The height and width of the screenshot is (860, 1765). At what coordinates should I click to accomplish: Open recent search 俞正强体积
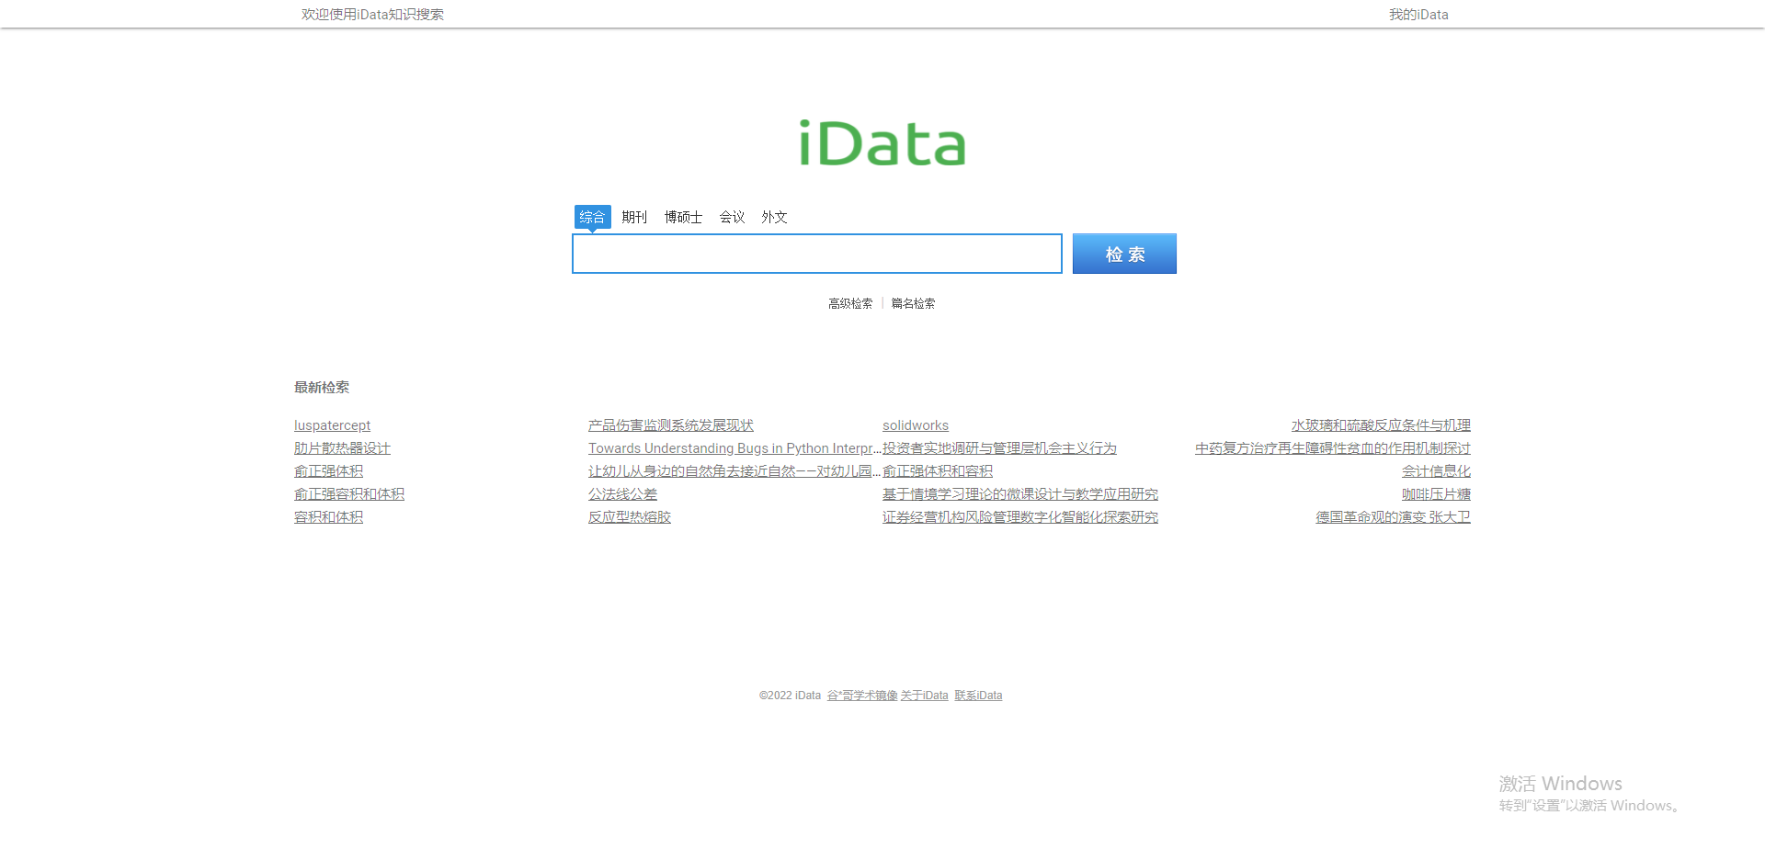[328, 471]
